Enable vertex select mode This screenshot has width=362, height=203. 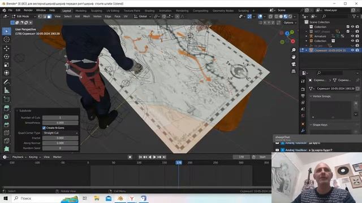pos(40,16)
